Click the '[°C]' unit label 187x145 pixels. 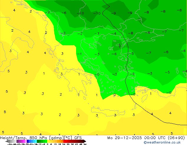[68, 138]
